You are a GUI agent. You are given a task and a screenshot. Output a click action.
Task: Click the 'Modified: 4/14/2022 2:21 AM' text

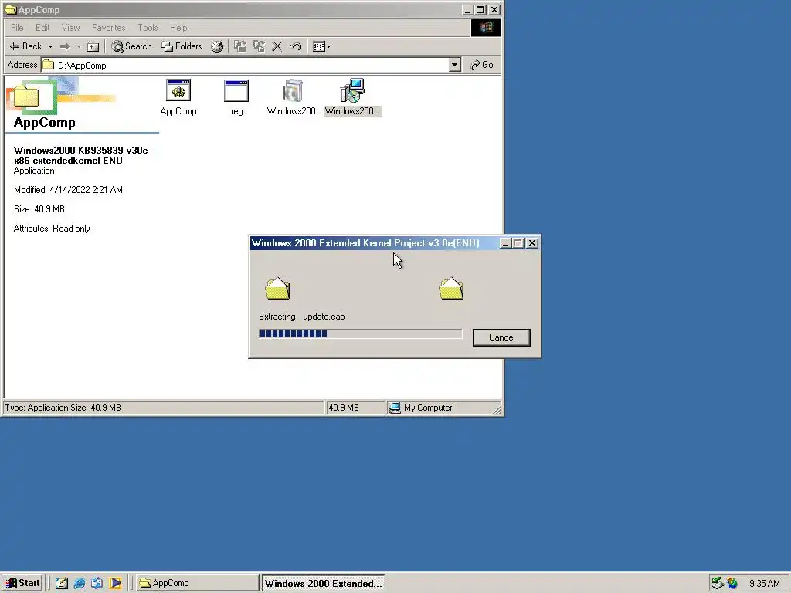tap(68, 190)
